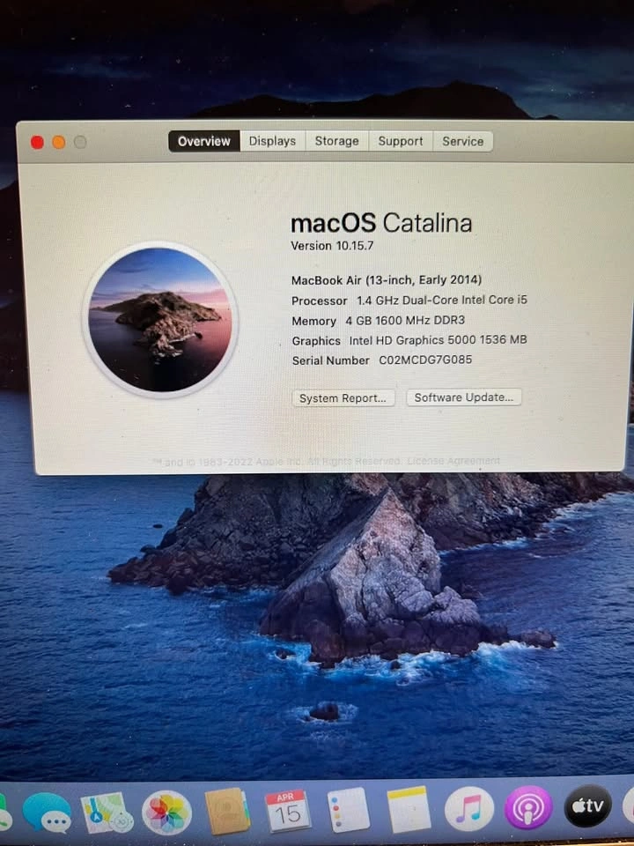This screenshot has height=846, width=634.
Task: Minimize window with the orange button
Action: click(x=59, y=143)
